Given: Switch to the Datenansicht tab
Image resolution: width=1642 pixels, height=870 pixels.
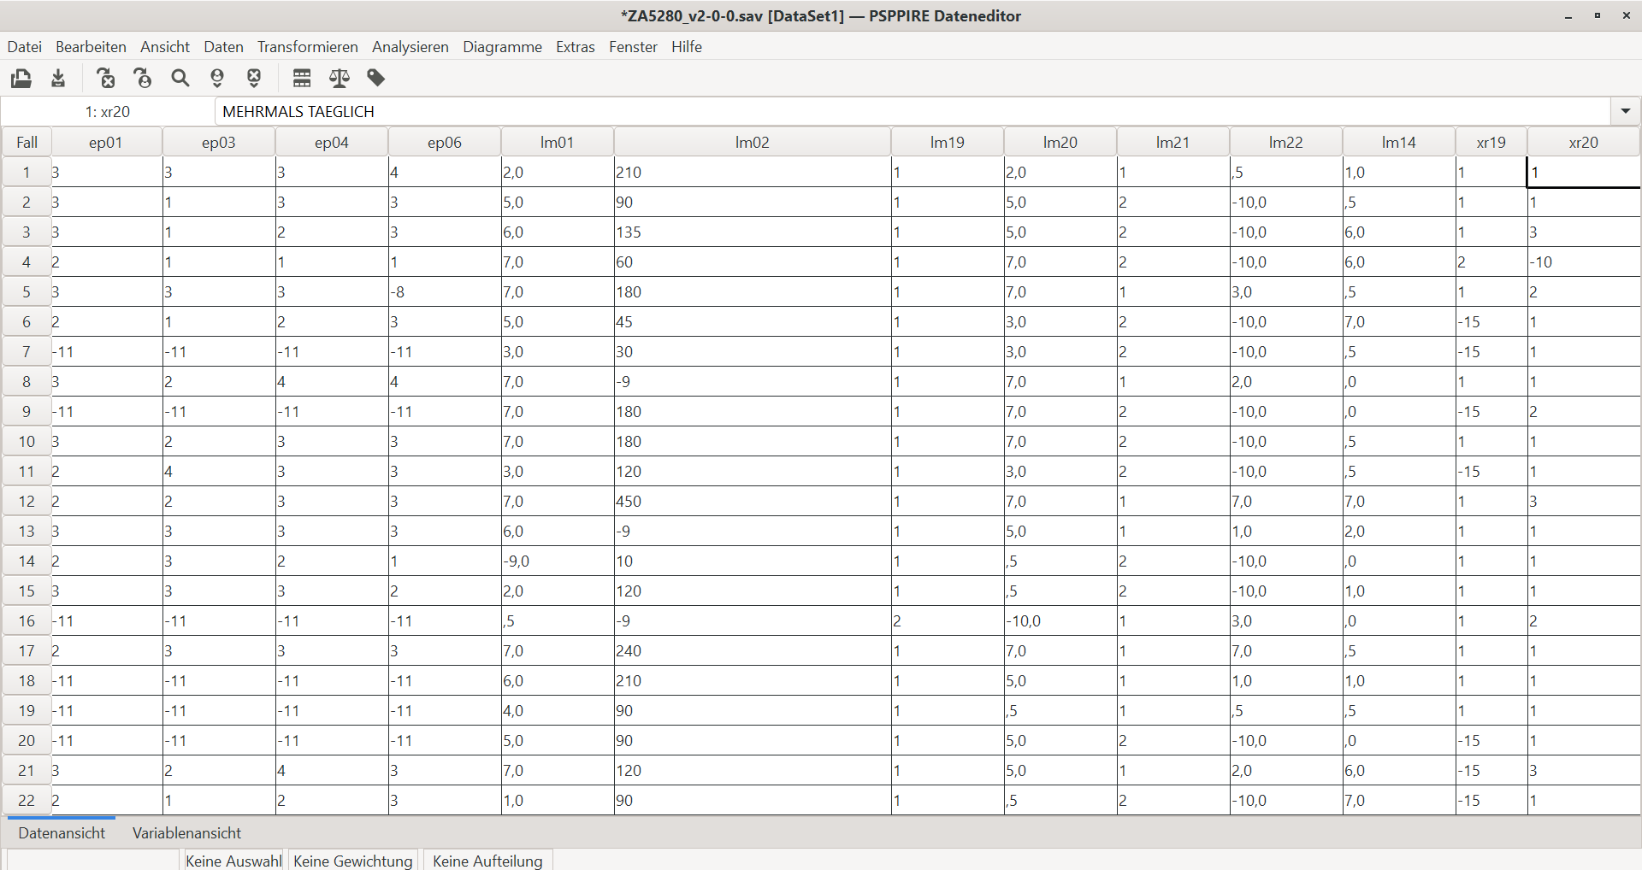Looking at the screenshot, I should tap(62, 833).
